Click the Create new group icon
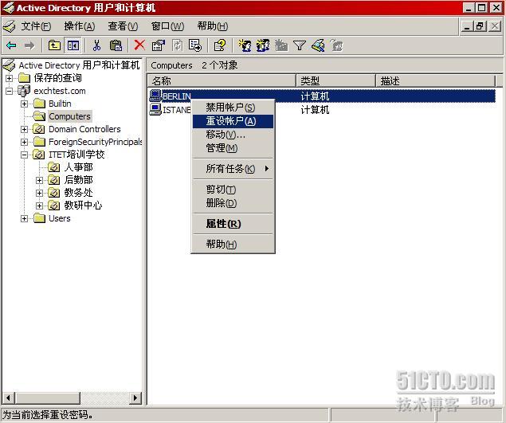Screen dimensions: 506x423 point(263,45)
